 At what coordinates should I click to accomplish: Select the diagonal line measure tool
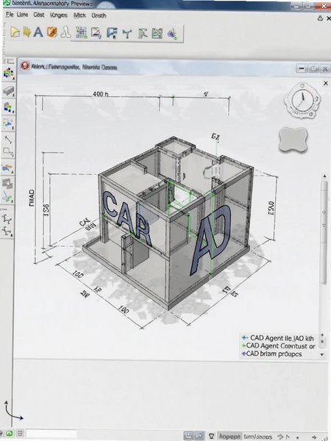pyautogui.click(x=8, y=140)
